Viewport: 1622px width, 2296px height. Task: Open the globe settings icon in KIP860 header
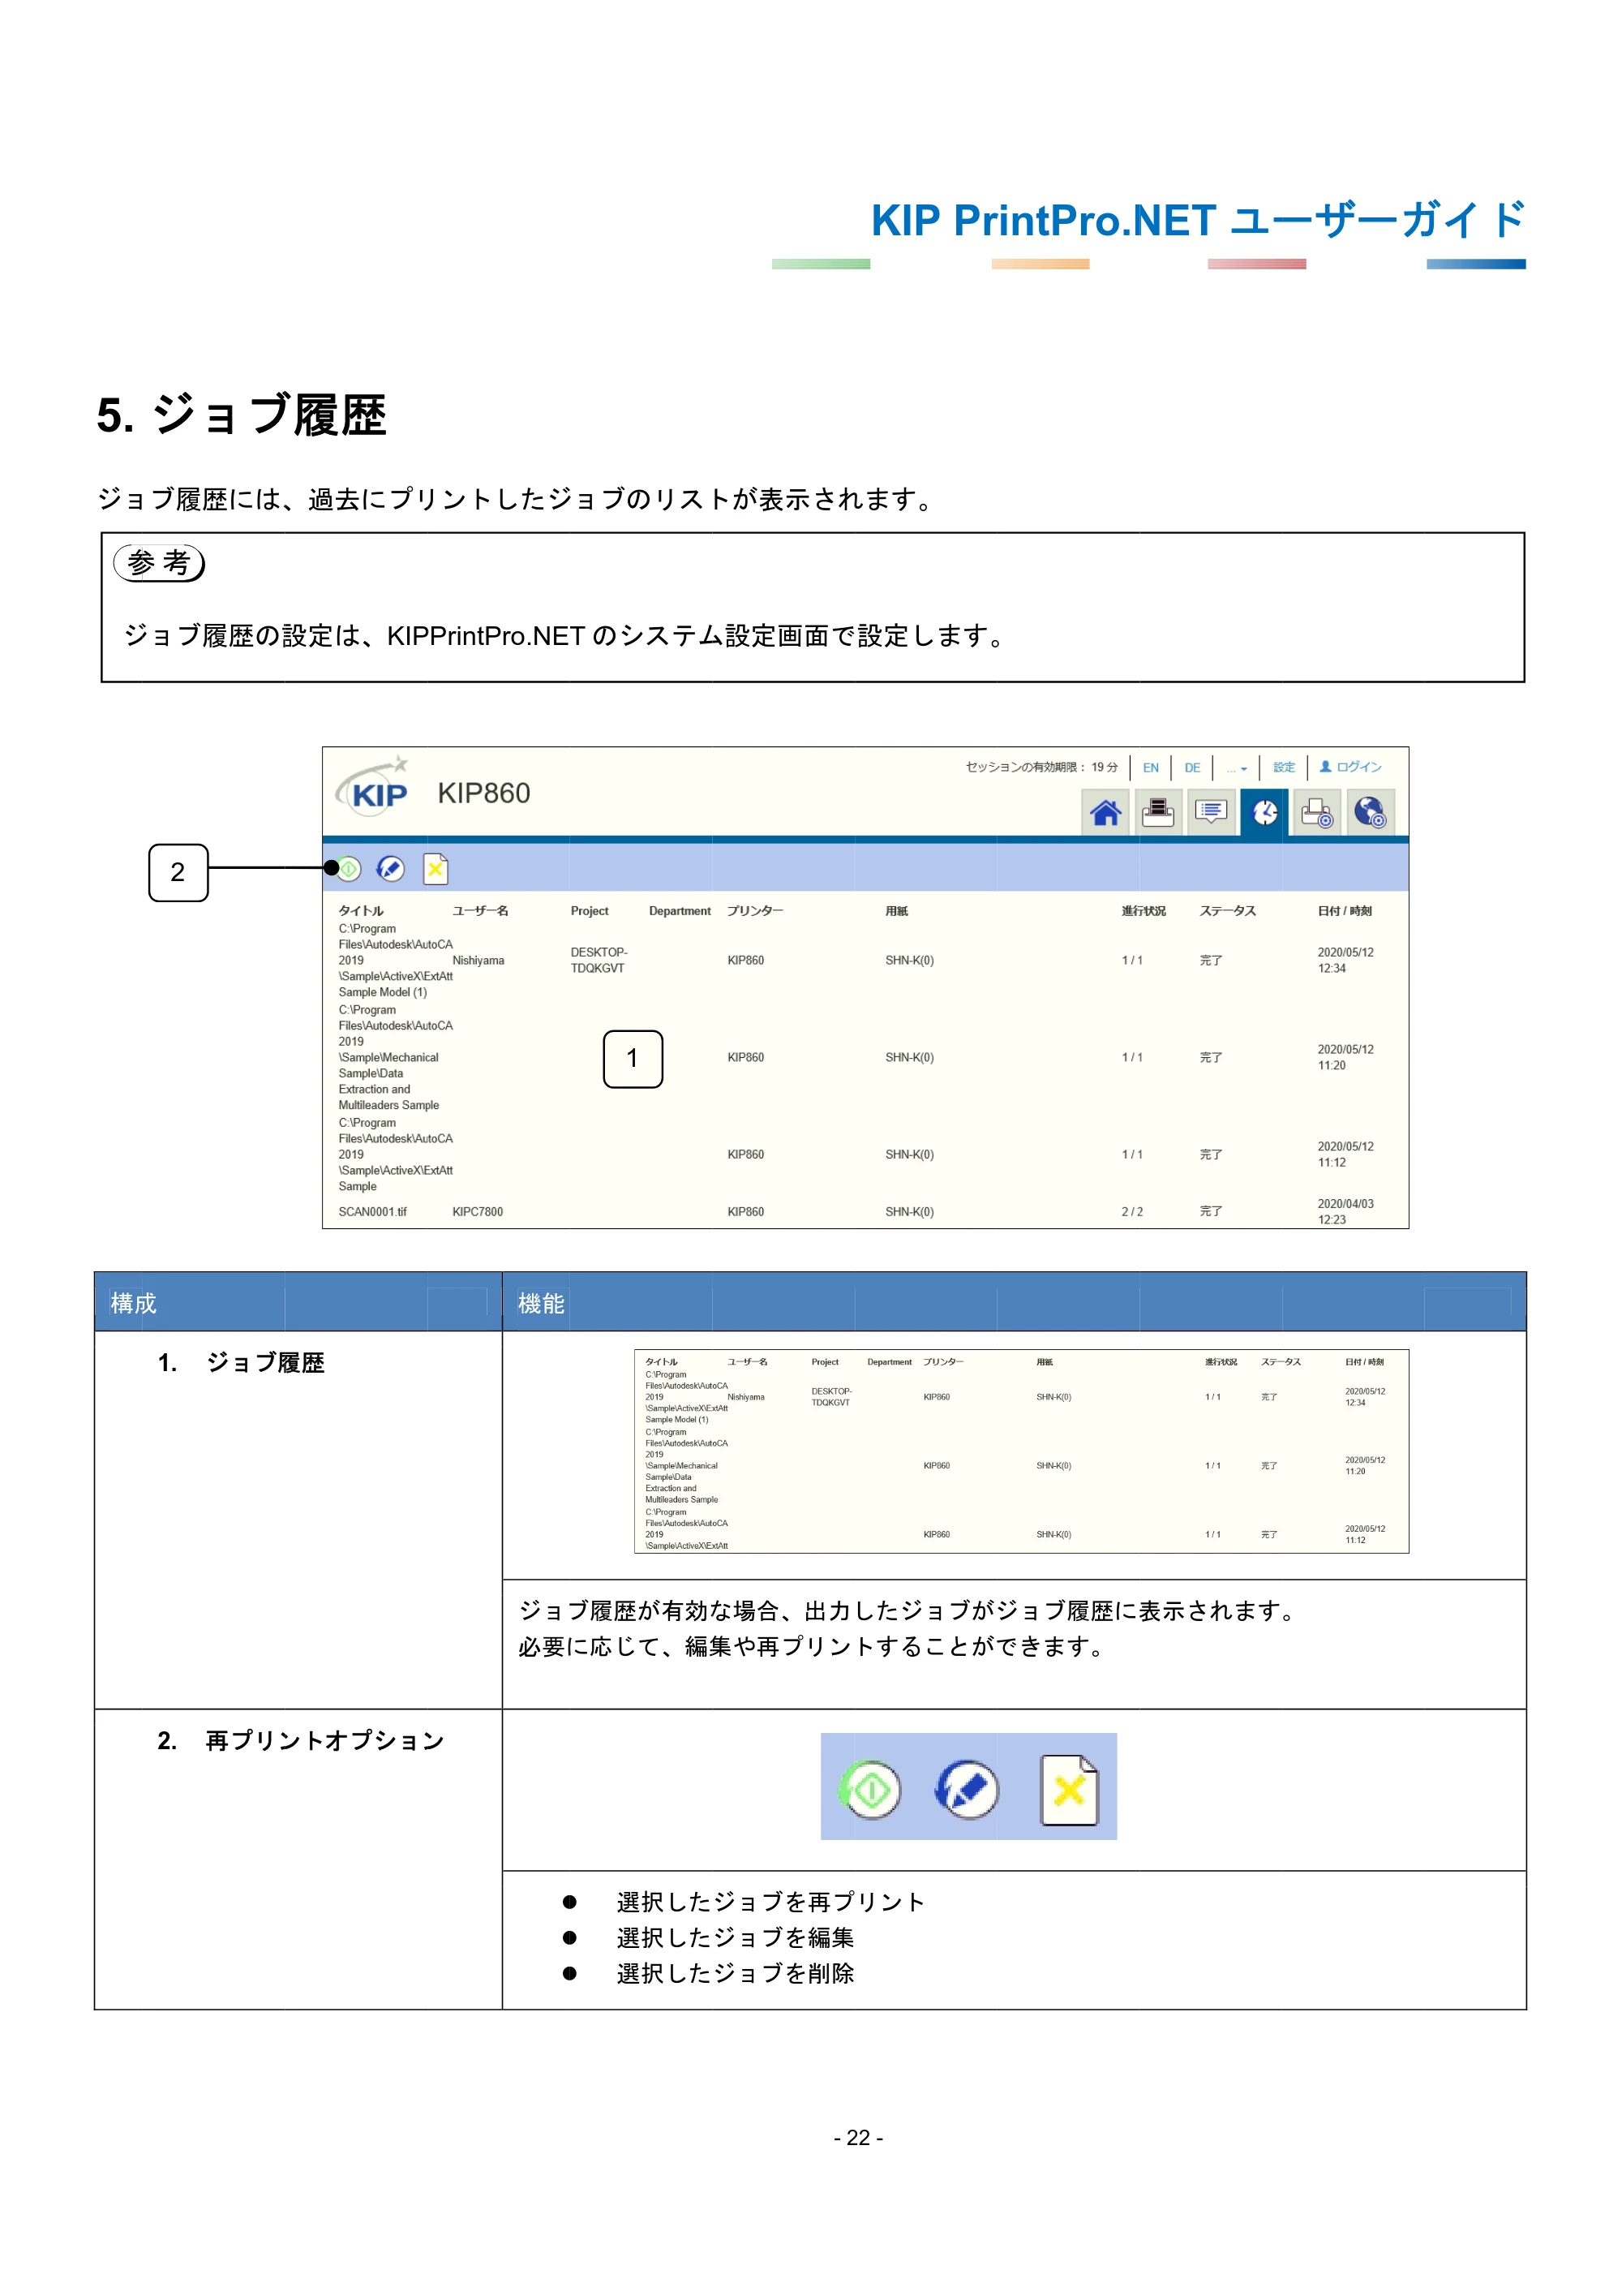[x=1370, y=812]
